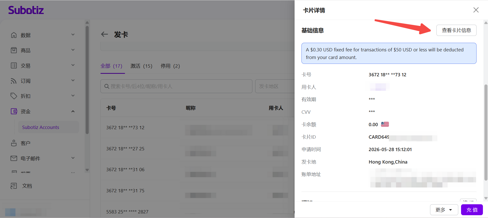
Task: Click the US flag beside card balance
Action: pos(385,124)
